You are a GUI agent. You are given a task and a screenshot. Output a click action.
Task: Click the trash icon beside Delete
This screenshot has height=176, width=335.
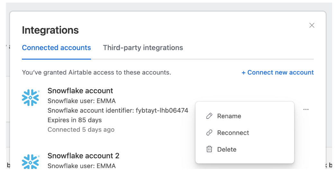tap(209, 149)
